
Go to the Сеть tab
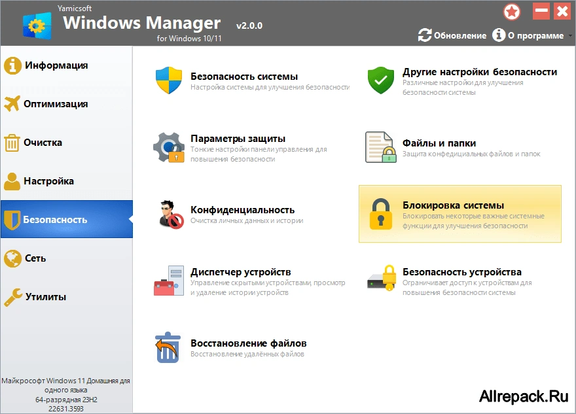(67, 258)
